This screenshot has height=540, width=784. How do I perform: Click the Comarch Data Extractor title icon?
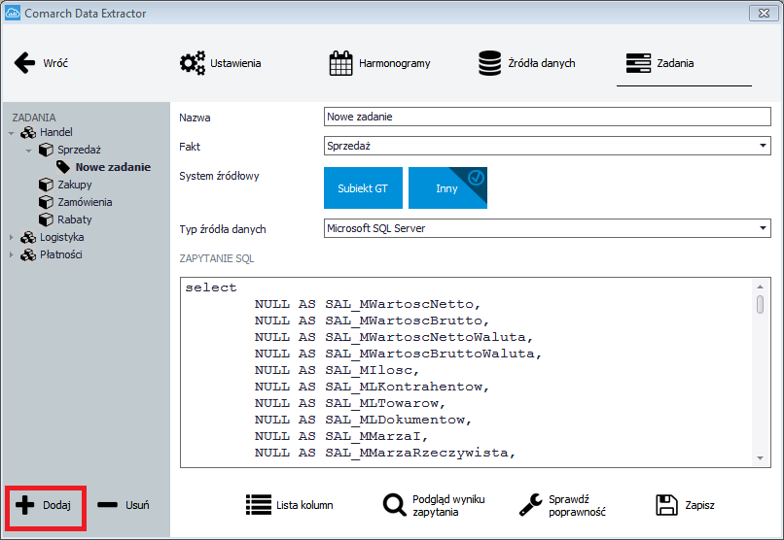pos(13,13)
